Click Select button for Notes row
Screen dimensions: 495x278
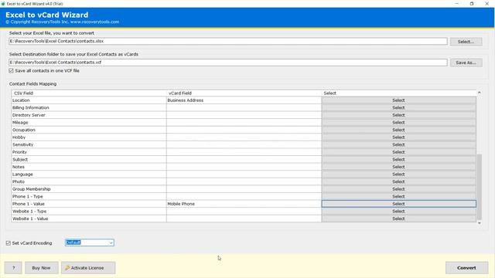[x=399, y=167]
